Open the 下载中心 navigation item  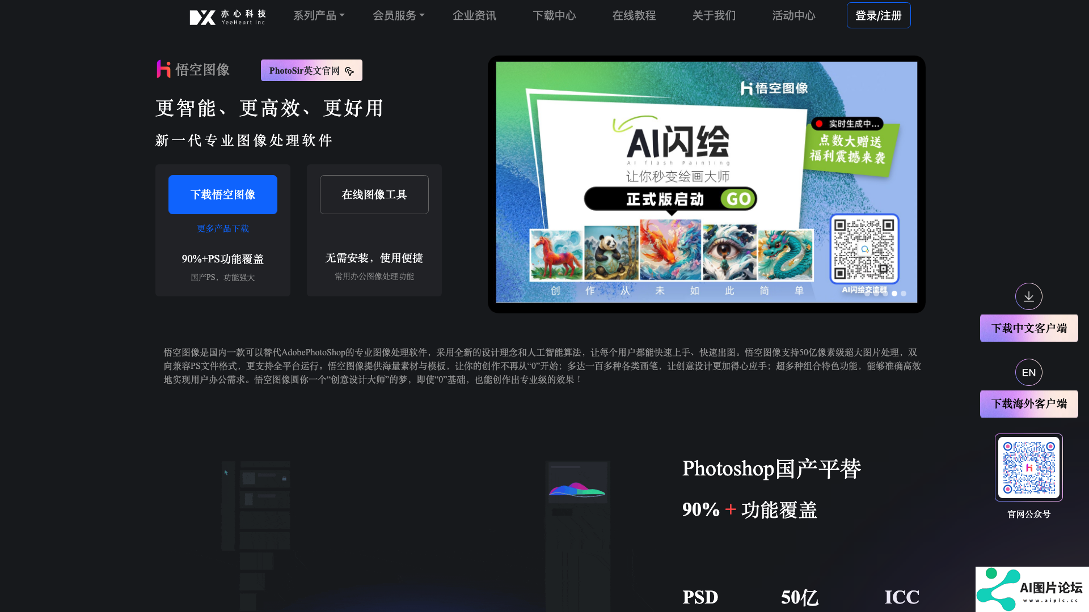(554, 16)
